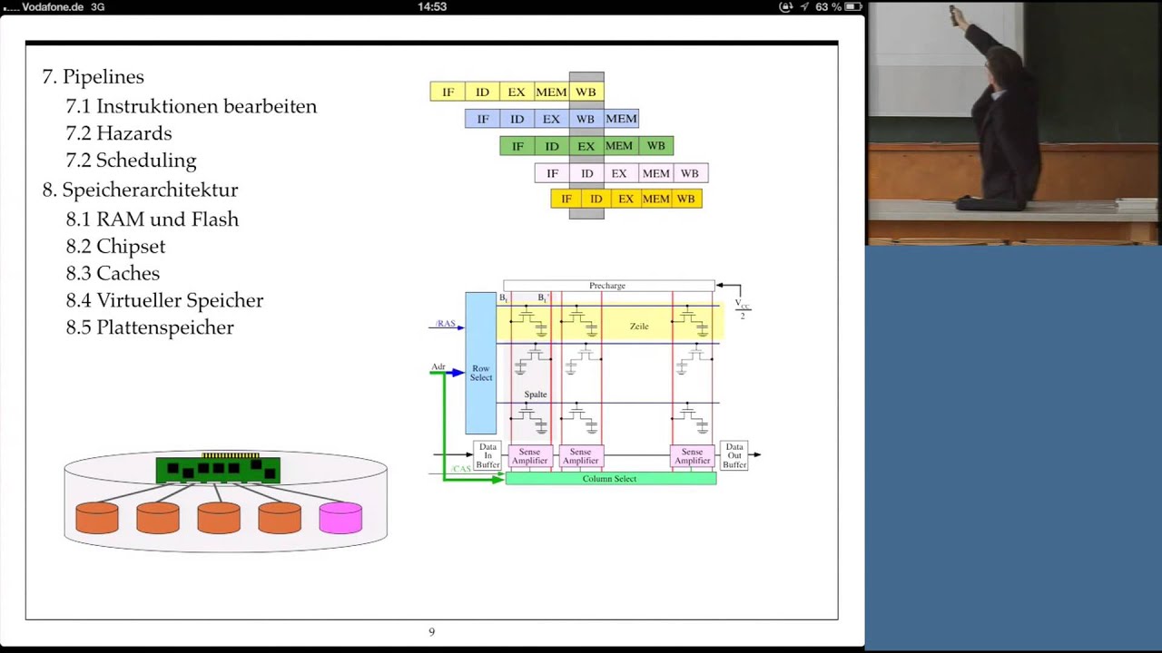Select the "8.2 Chipset" line
The height and width of the screenshot is (653, 1162).
[x=115, y=247]
